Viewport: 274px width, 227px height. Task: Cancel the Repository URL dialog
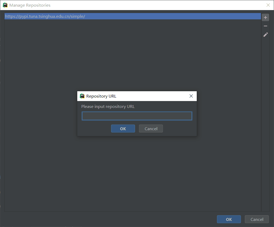point(151,129)
